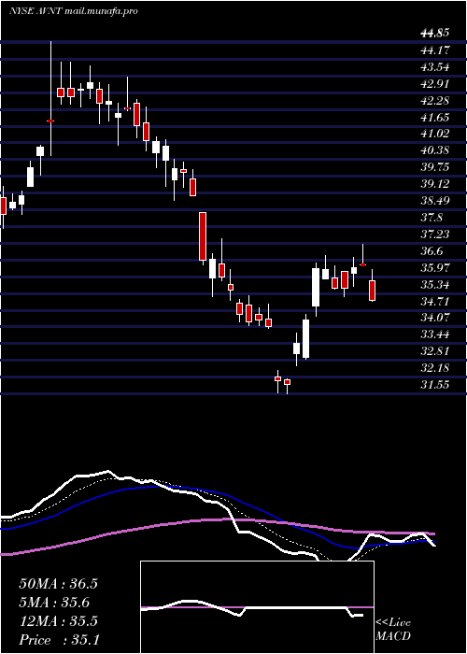Click the 39.12 price level label
467x654 pixels.
[435, 184]
